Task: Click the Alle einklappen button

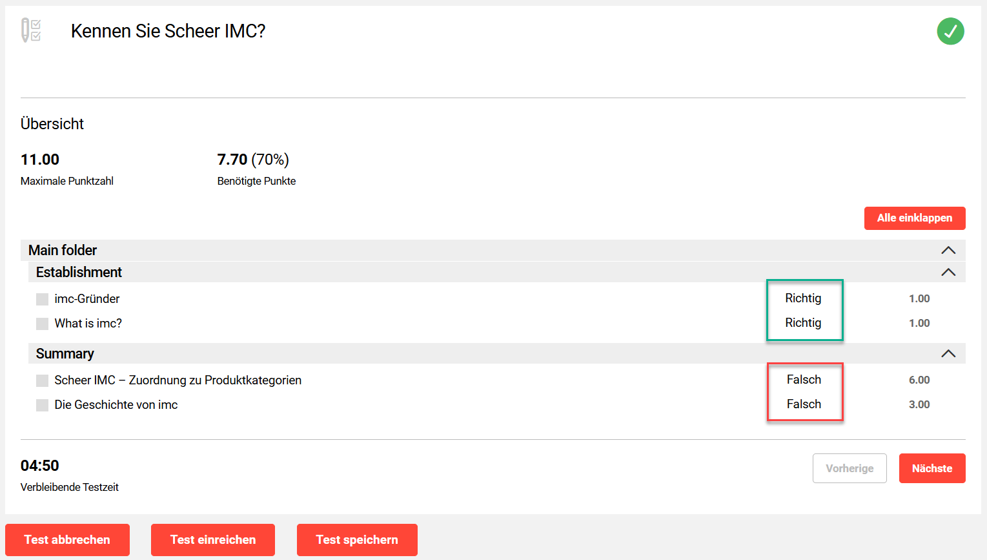Action: 915,218
